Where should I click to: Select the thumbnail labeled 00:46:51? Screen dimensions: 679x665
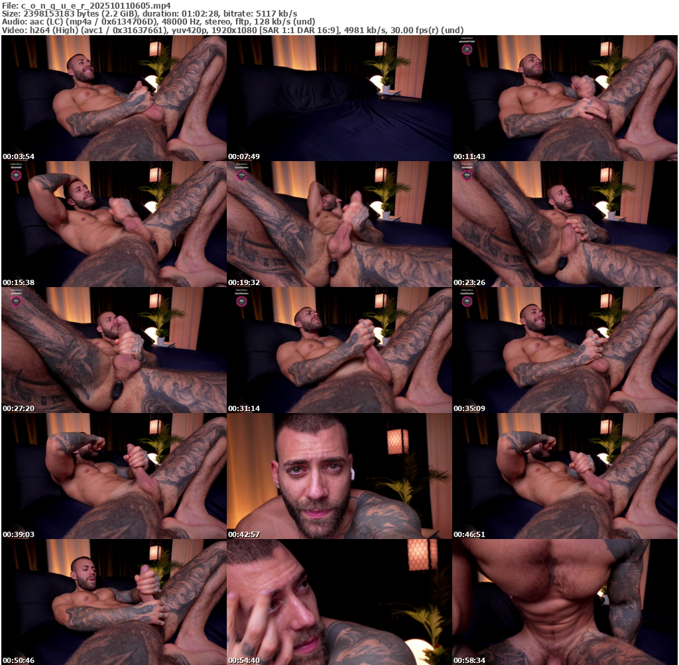565,476
